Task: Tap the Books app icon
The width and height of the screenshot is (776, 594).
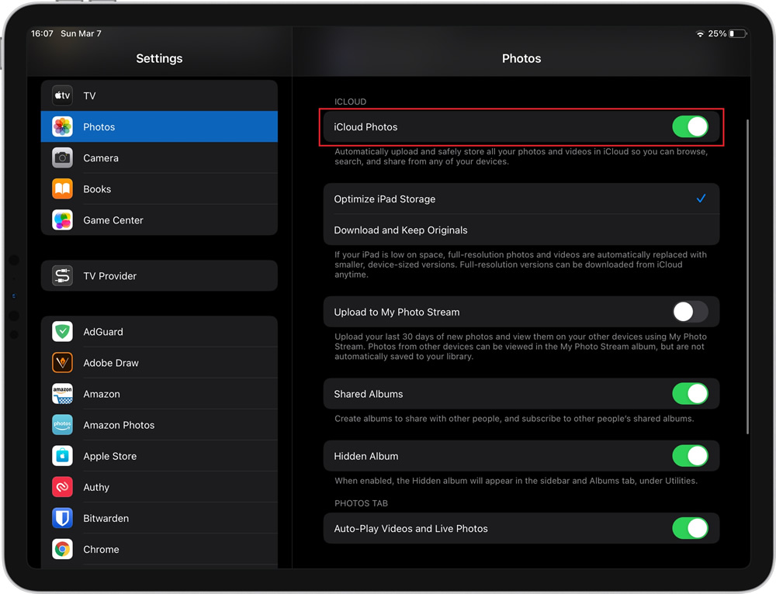Action: coord(62,188)
